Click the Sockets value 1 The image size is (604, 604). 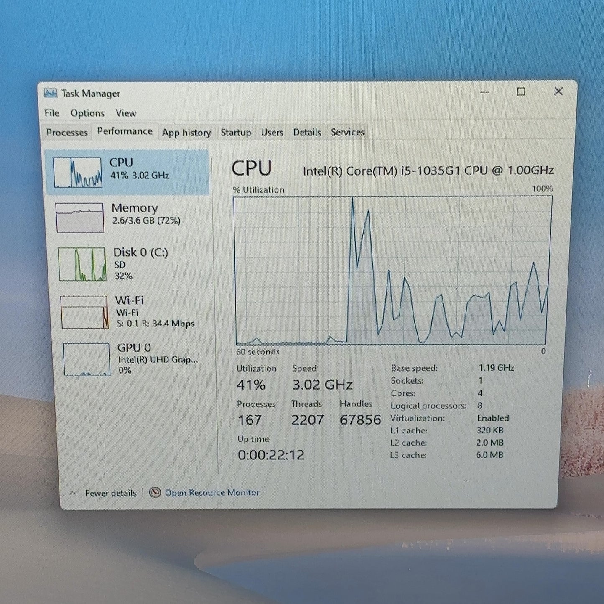point(481,380)
